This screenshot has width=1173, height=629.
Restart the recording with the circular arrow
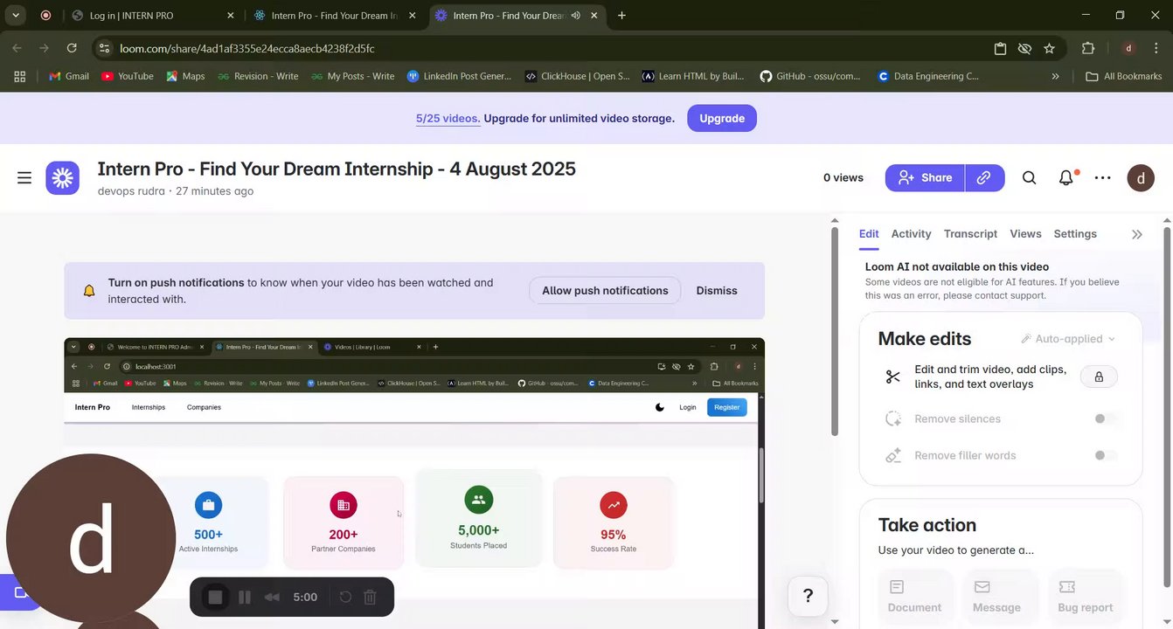(x=345, y=598)
